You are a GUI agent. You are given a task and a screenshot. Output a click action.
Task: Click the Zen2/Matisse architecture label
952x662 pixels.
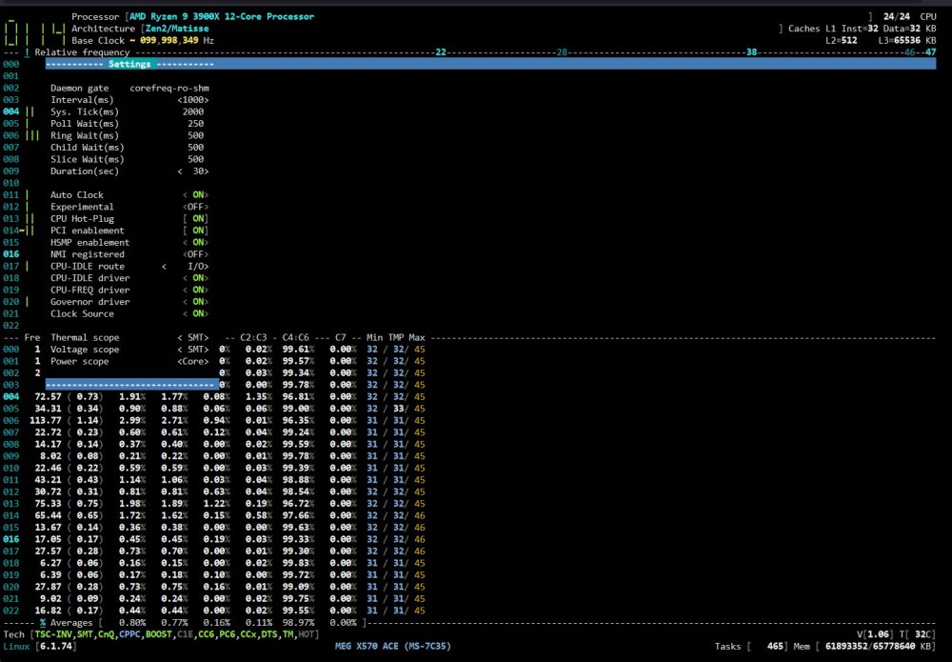177,29
